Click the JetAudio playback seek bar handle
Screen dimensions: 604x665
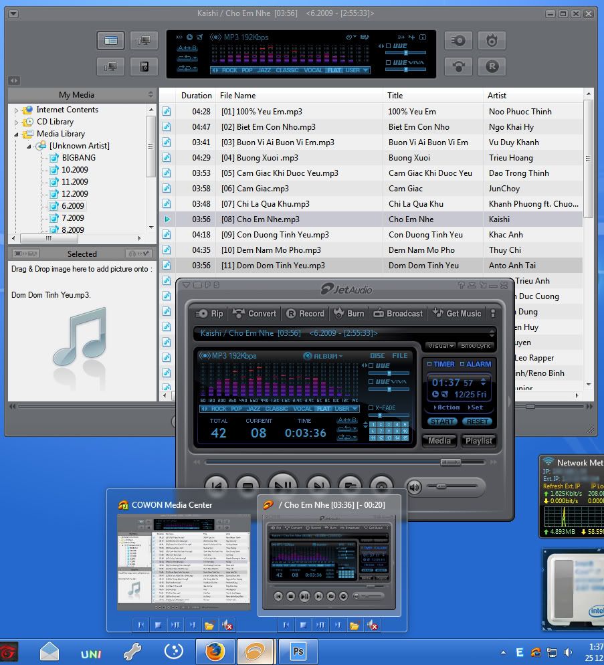pos(450,462)
